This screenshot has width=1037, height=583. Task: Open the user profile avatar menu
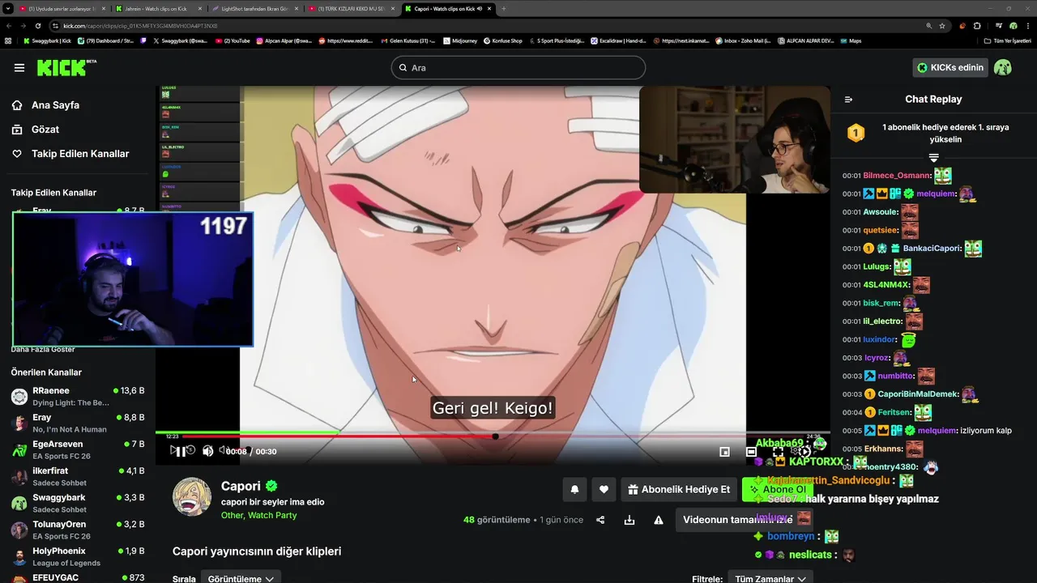tap(1003, 67)
